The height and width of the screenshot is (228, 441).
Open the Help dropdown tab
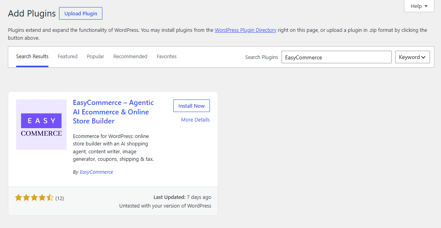coord(419,6)
